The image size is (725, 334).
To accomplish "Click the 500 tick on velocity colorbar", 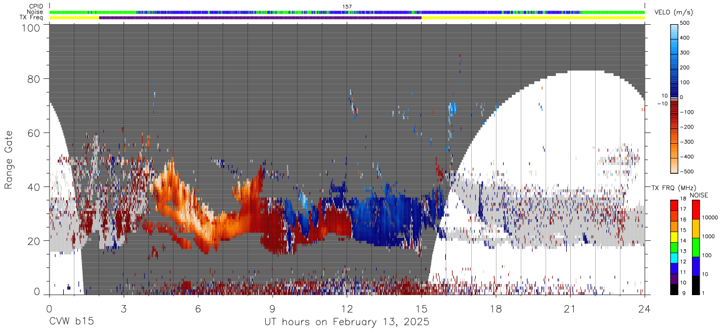I will 685,23.
